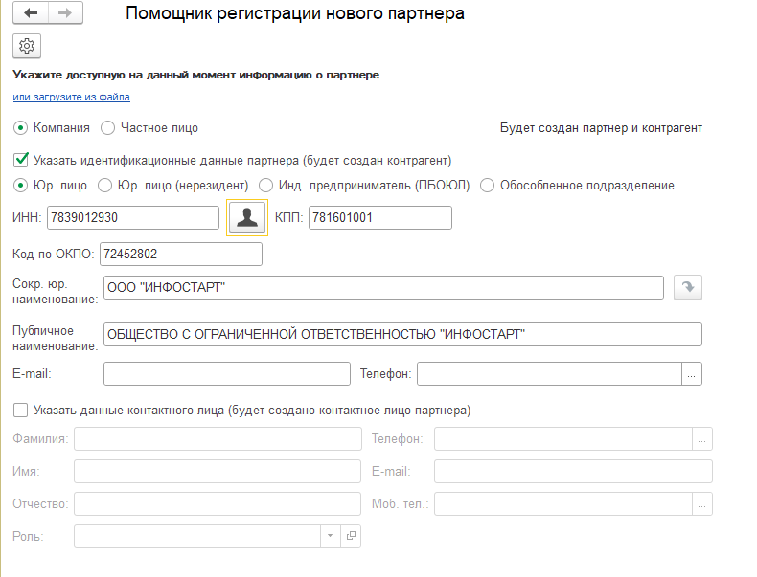Click ellipsis button in partner Телефон field
The width and height of the screenshot is (757, 577).
[x=692, y=374]
